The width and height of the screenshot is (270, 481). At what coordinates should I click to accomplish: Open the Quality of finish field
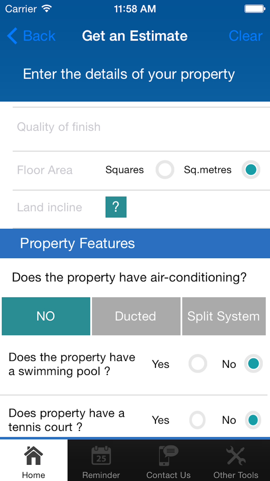pyautogui.click(x=140, y=127)
